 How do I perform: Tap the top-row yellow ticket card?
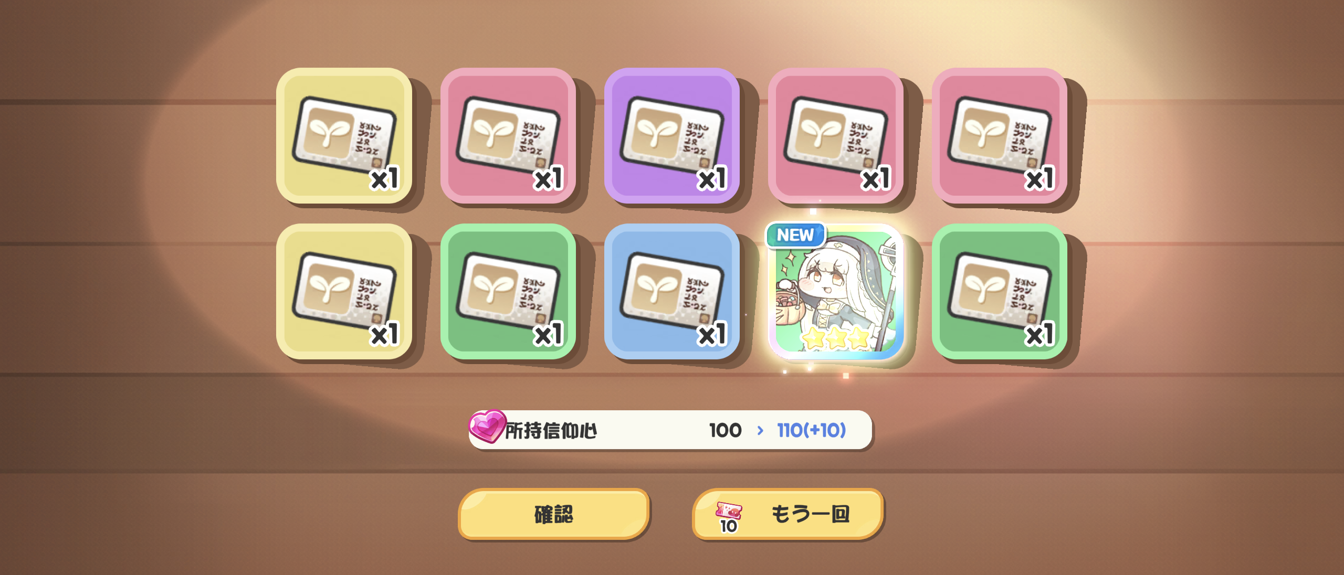click(x=344, y=136)
